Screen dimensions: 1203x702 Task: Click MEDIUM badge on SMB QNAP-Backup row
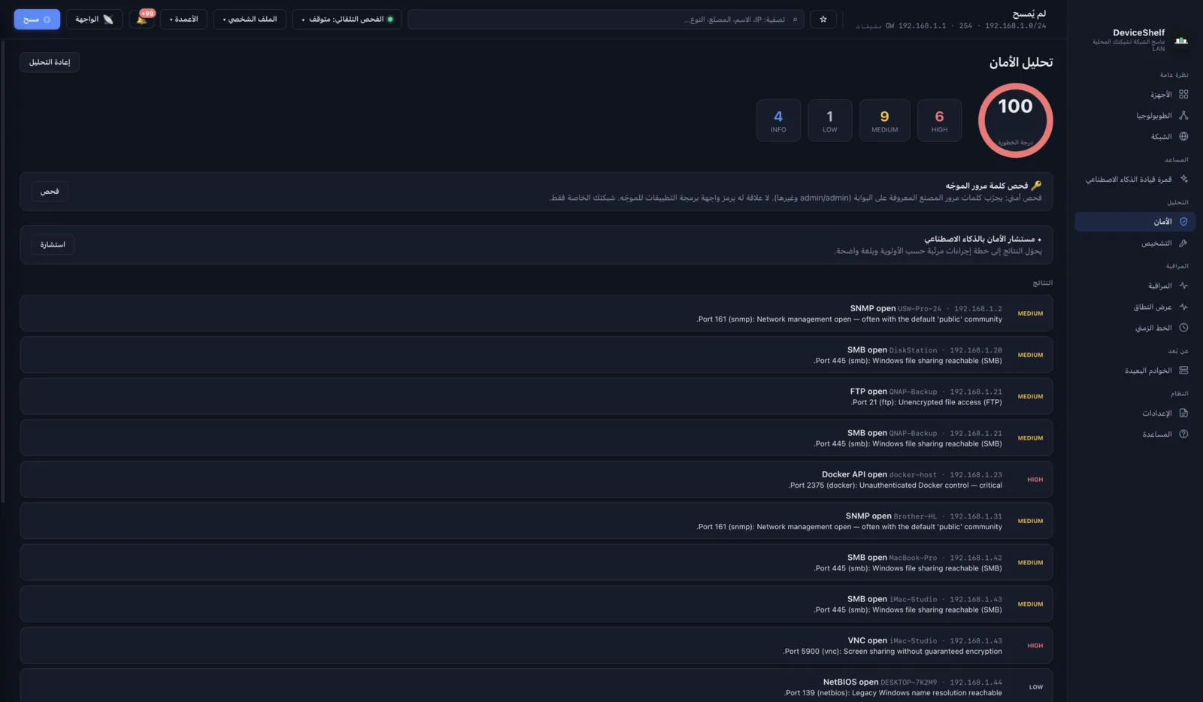click(x=1030, y=438)
